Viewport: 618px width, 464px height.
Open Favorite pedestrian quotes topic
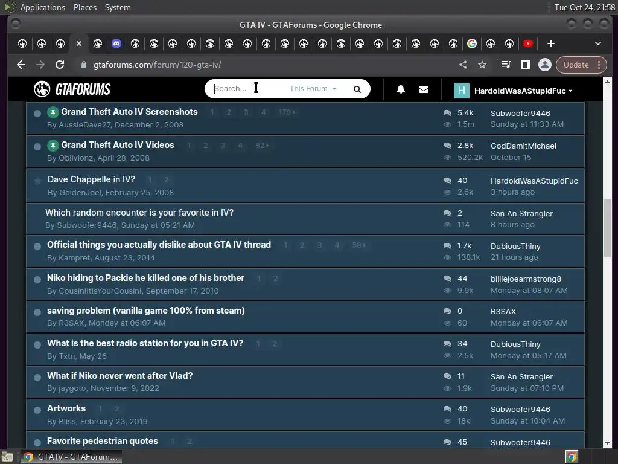103,441
